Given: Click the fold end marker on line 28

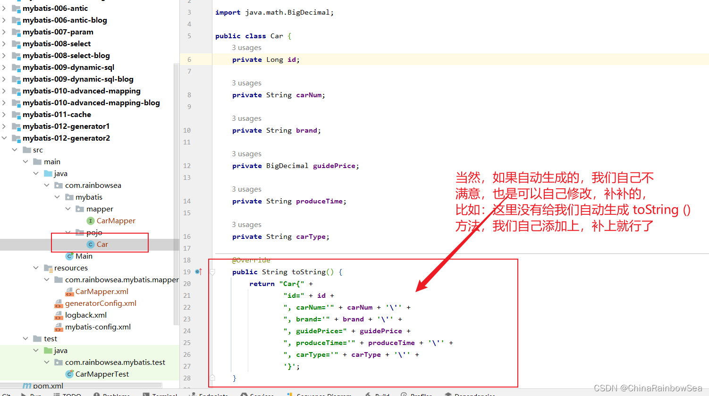Looking at the screenshot, I should pyautogui.click(x=212, y=378).
